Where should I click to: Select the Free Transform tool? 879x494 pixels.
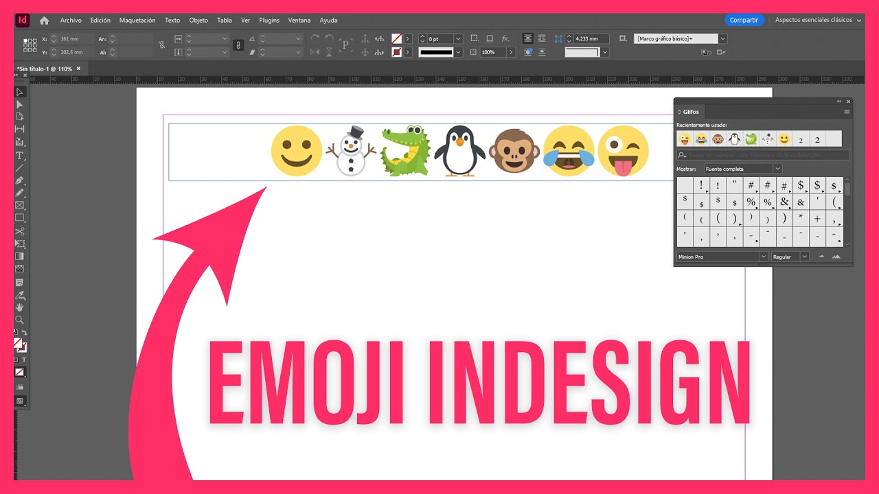click(x=20, y=244)
